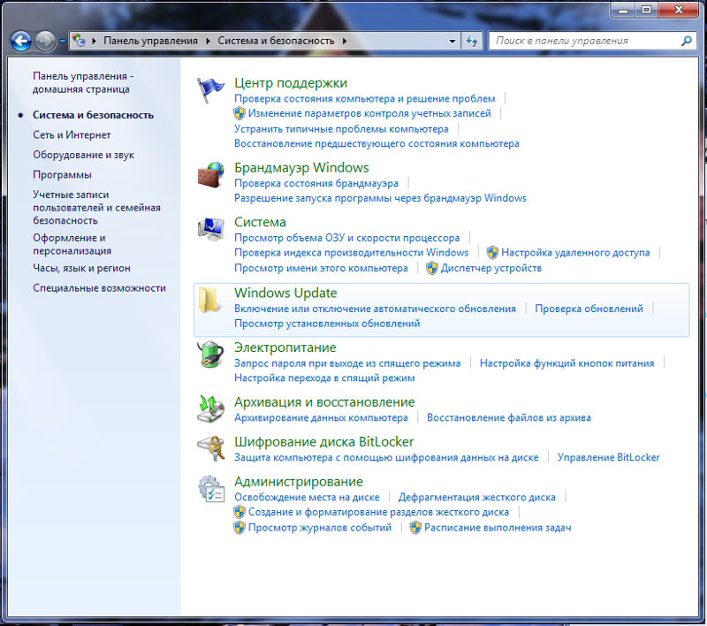
Task: Open Часы, язык и регион category
Action: click(81, 268)
